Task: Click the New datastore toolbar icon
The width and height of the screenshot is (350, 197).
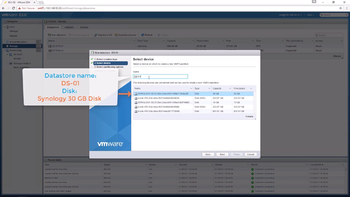Action: click(x=49, y=35)
